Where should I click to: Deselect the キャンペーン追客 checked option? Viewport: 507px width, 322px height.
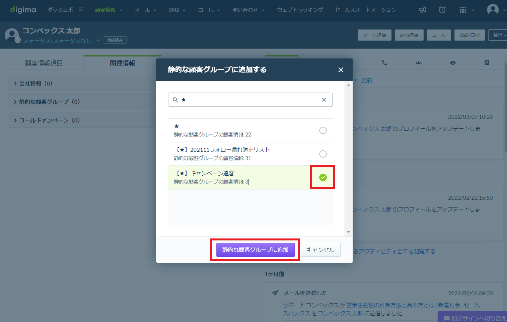pyautogui.click(x=323, y=178)
